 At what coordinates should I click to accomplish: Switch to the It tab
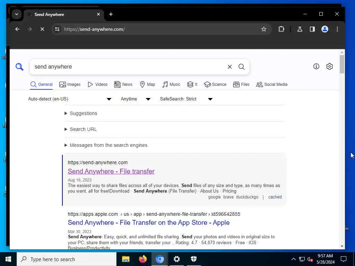(192, 85)
